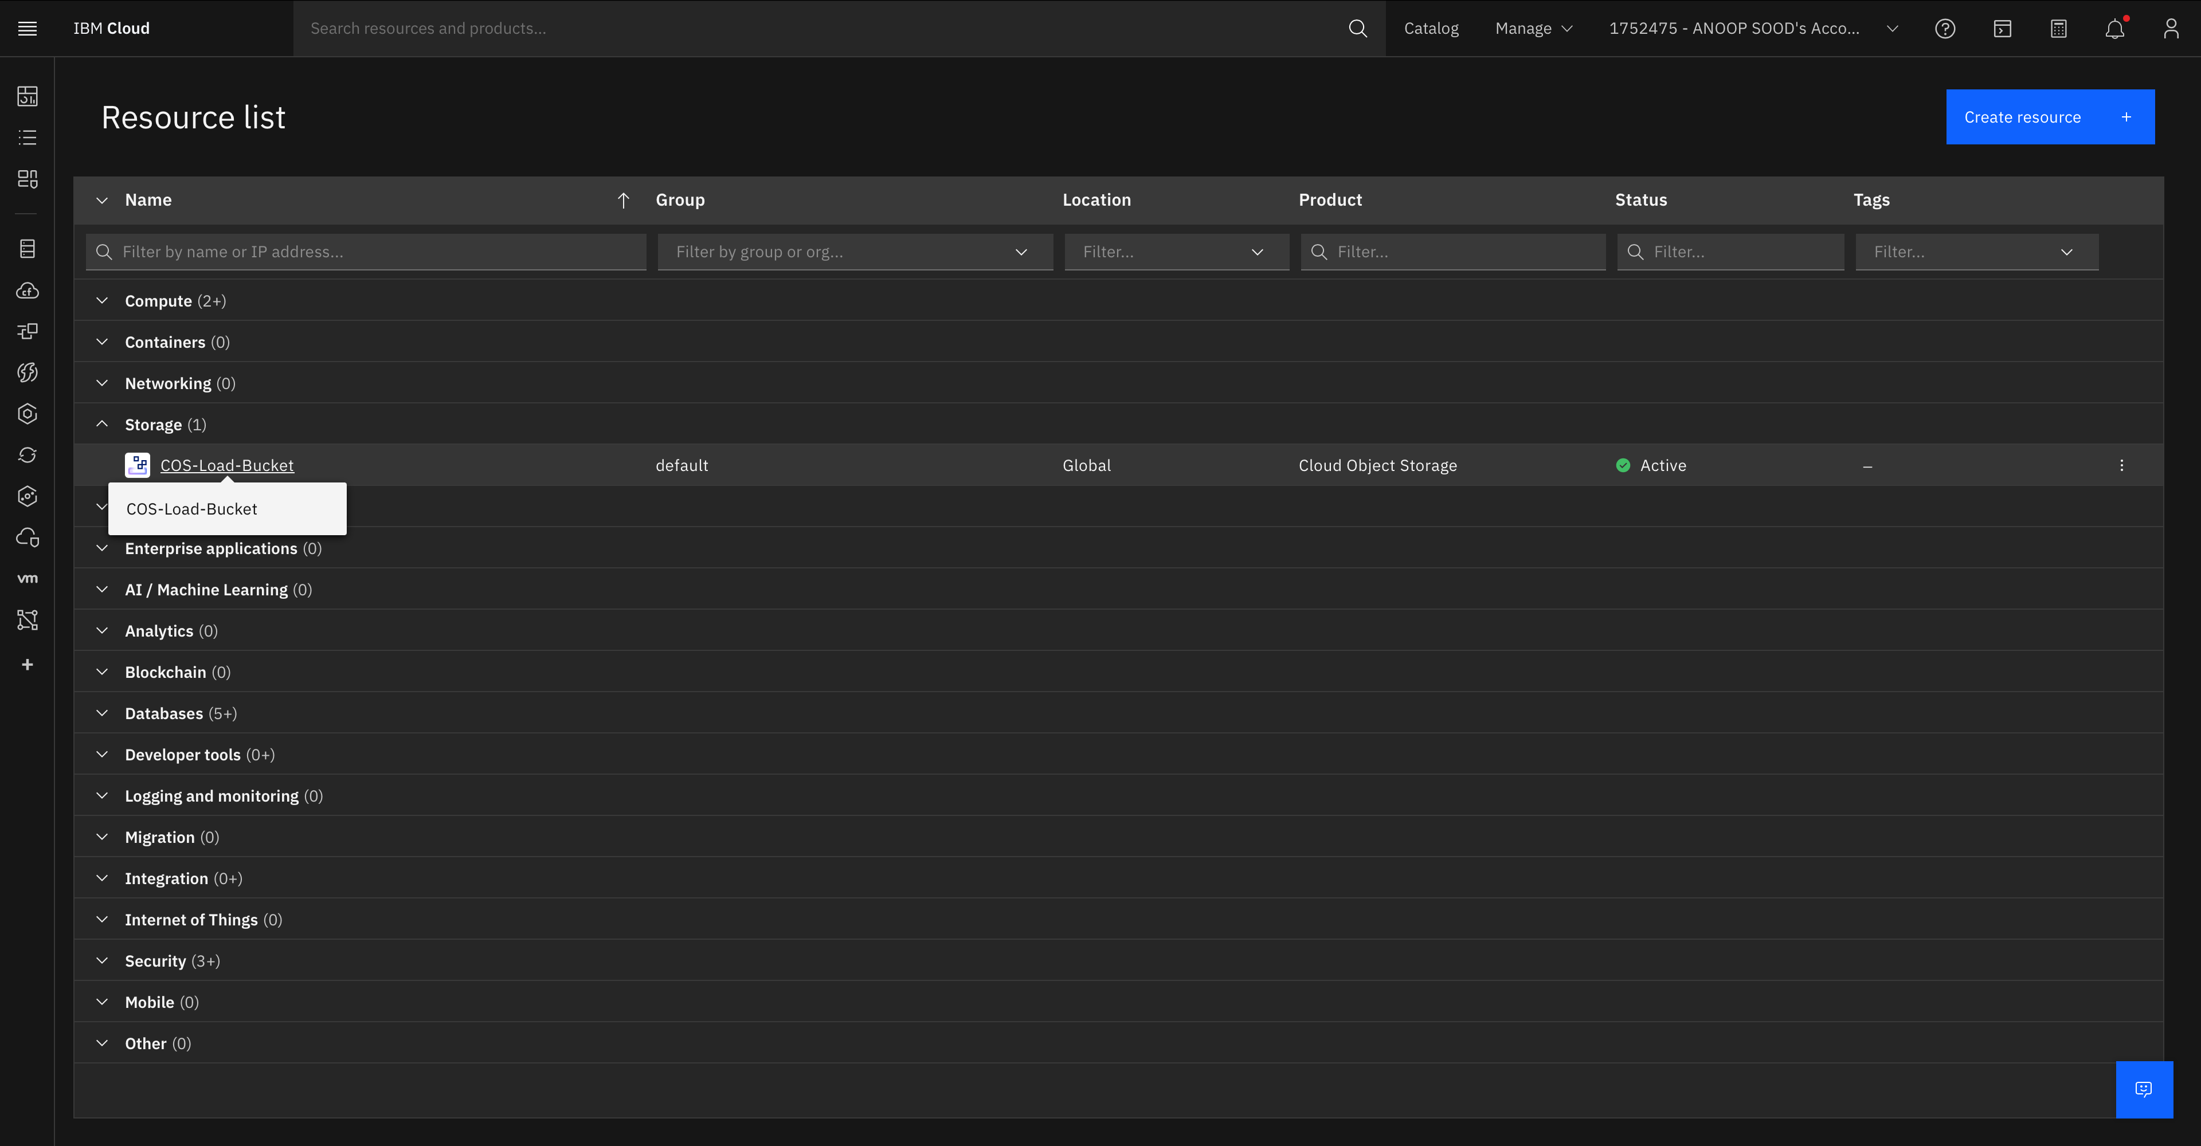Open the Schematics icon at sidebar bottom

[x=26, y=620]
